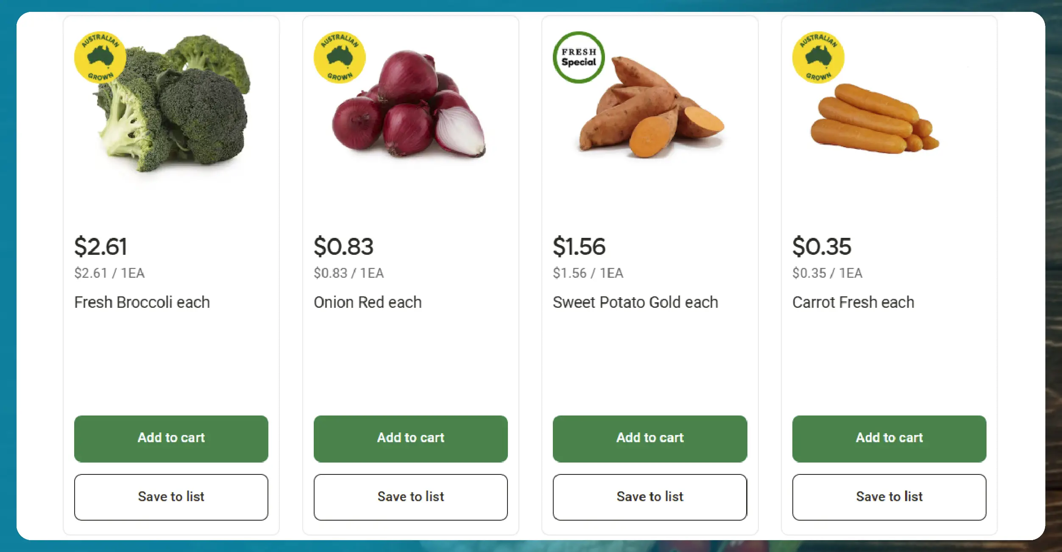Open the Sweet Potato Gold each product link
This screenshot has height=552, width=1062.
tap(635, 302)
